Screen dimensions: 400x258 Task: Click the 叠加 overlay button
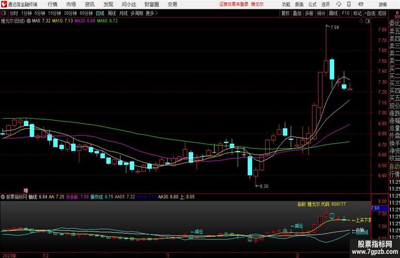pyautogui.click(x=297, y=13)
